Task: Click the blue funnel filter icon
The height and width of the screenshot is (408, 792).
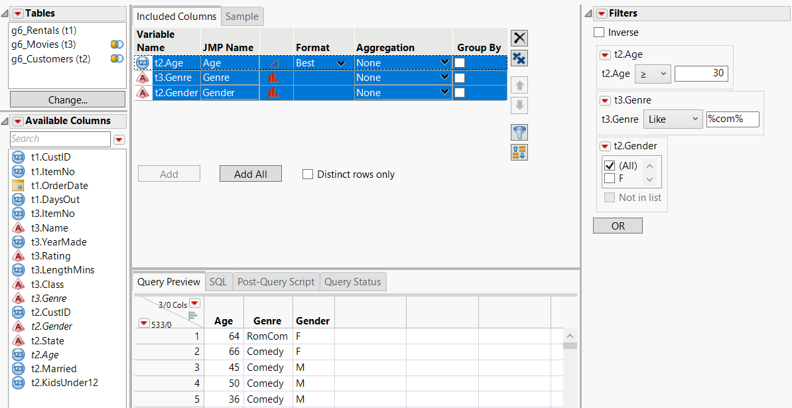Action: (519, 132)
